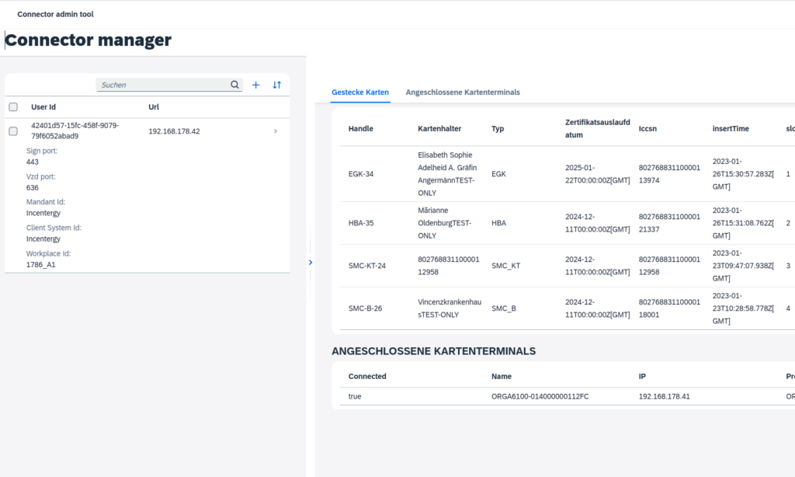Collapse the panel using the splitter arrow
This screenshot has height=477, width=795.
311,263
